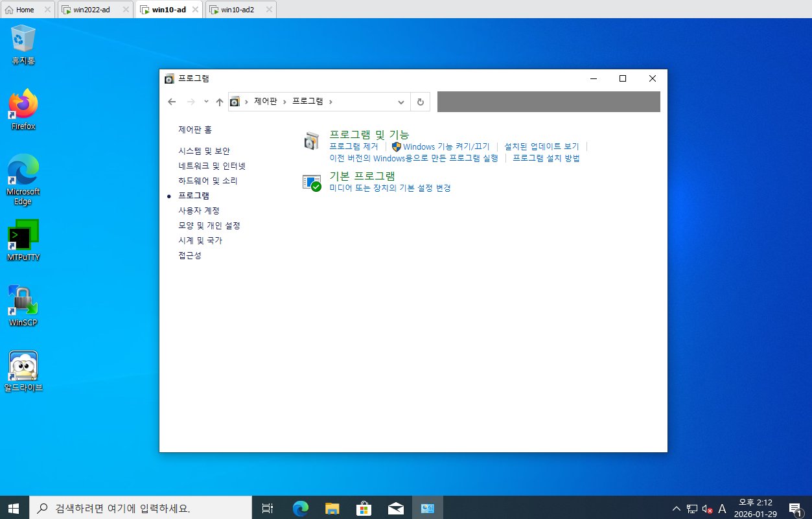
Task: Go to 시스템 및 보안 category
Action: point(204,151)
